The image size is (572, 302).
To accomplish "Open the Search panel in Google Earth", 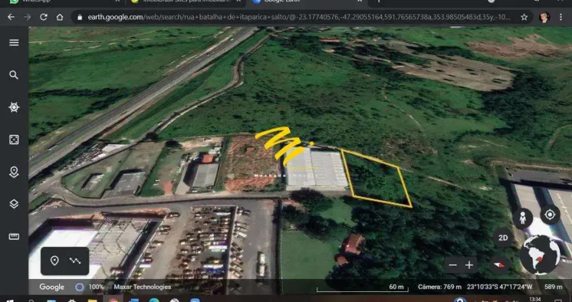I will (14, 75).
